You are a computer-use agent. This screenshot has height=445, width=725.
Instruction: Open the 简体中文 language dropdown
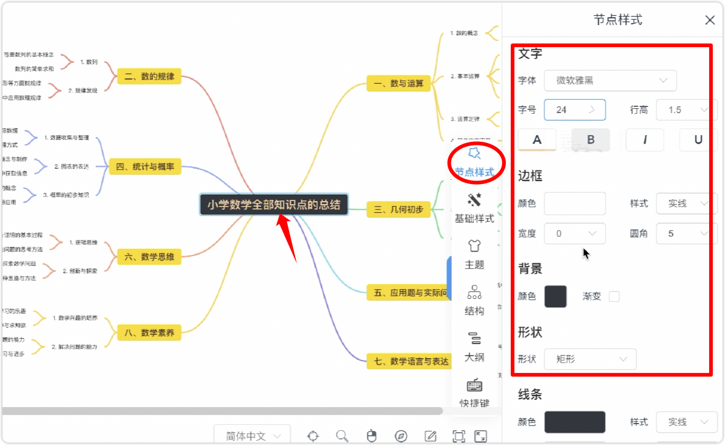pos(252,435)
